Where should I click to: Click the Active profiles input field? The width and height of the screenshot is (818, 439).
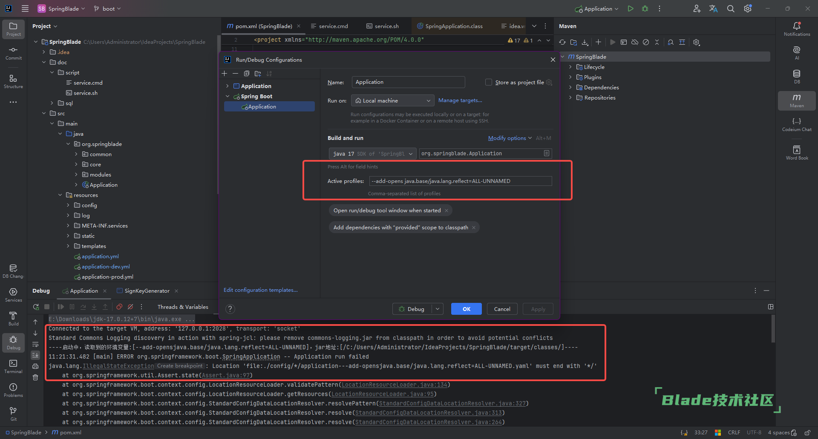pos(461,181)
